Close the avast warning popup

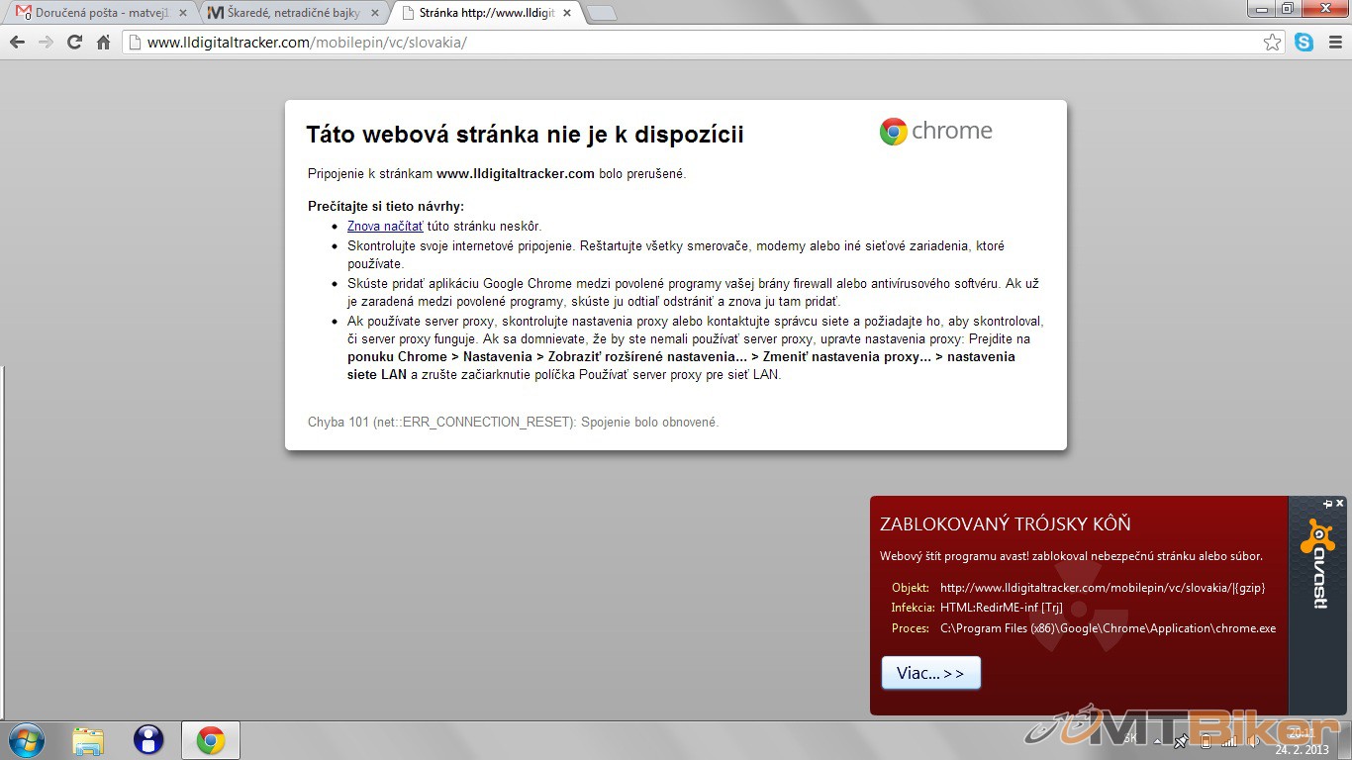1340,504
